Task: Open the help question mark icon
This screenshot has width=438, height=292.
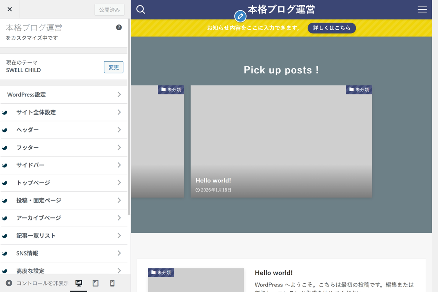Action: [119, 27]
